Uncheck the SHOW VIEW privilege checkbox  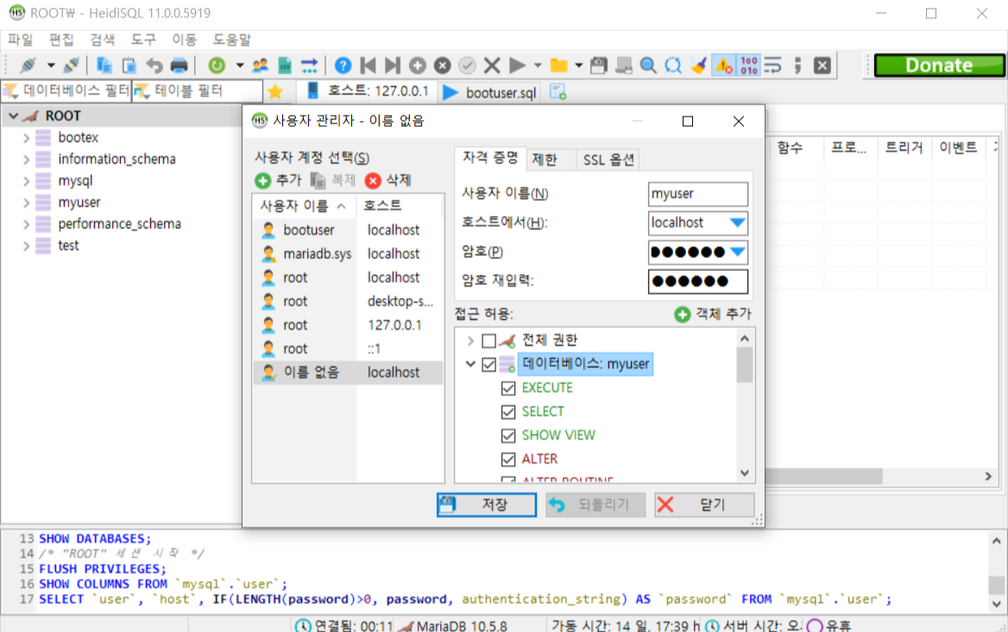point(508,436)
